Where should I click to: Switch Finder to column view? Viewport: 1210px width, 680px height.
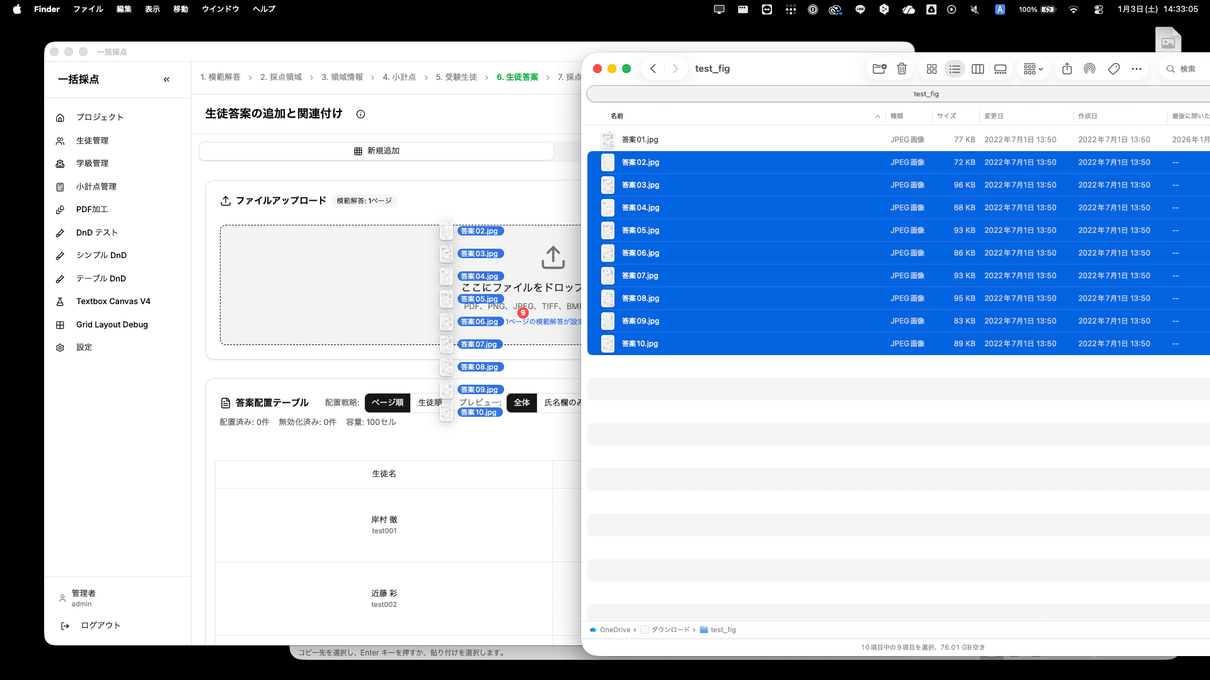pos(977,69)
